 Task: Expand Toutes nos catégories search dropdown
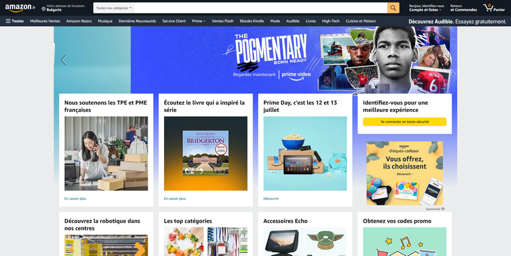coord(114,8)
